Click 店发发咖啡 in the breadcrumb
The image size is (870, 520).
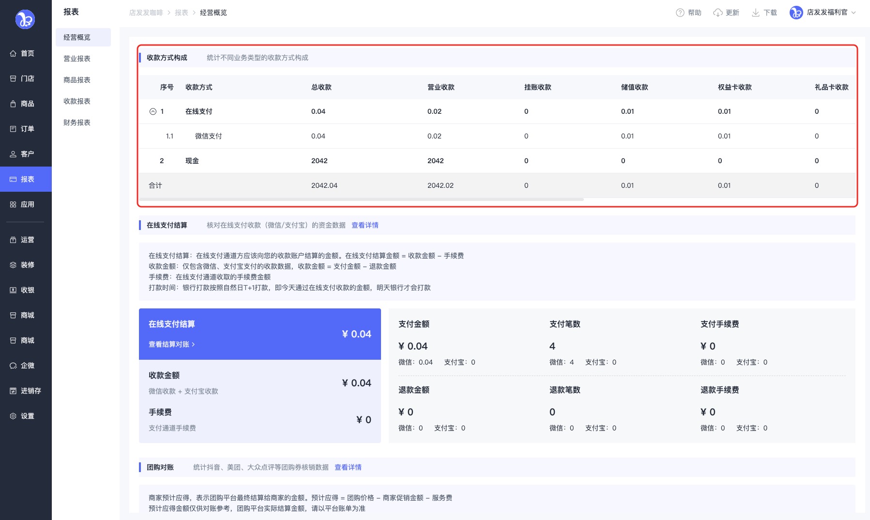(x=146, y=13)
